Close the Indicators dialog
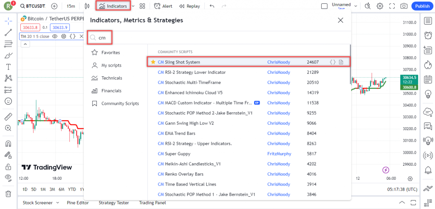The width and height of the screenshot is (435, 209). pos(340,20)
